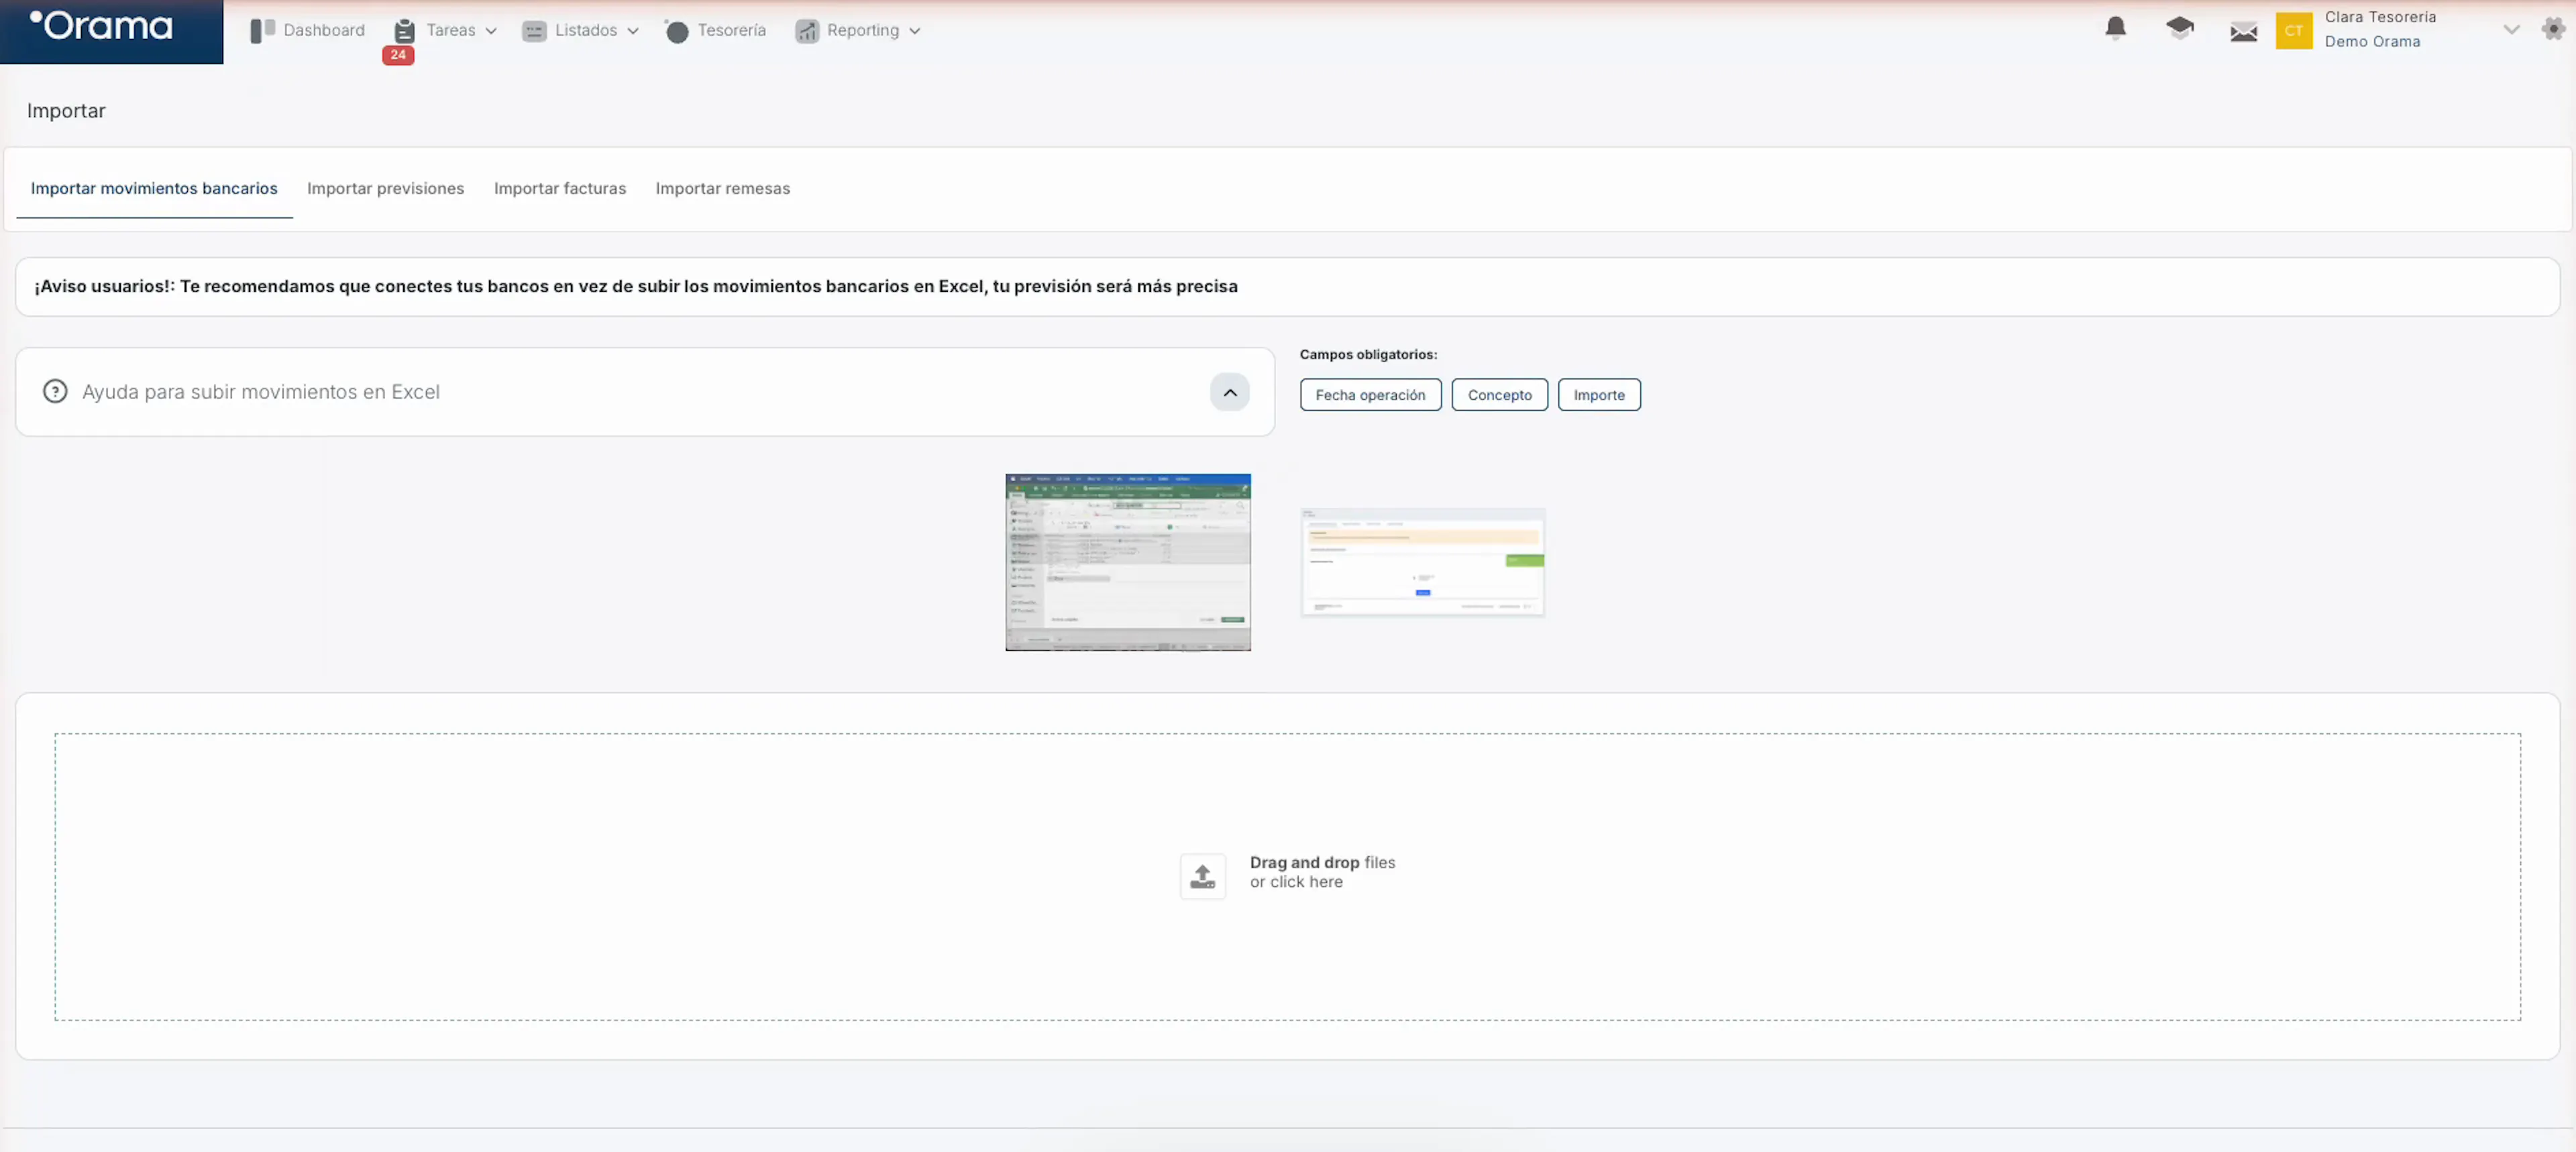Image resolution: width=2576 pixels, height=1152 pixels.
Task: Click the Tareas clipboard icon
Action: click(x=404, y=31)
